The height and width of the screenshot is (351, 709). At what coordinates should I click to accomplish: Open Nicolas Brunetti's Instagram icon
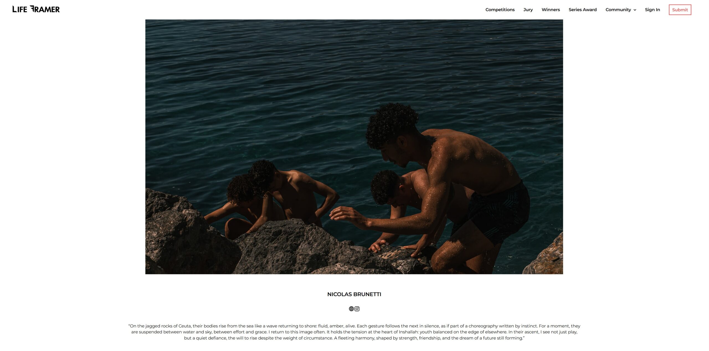[357, 309]
